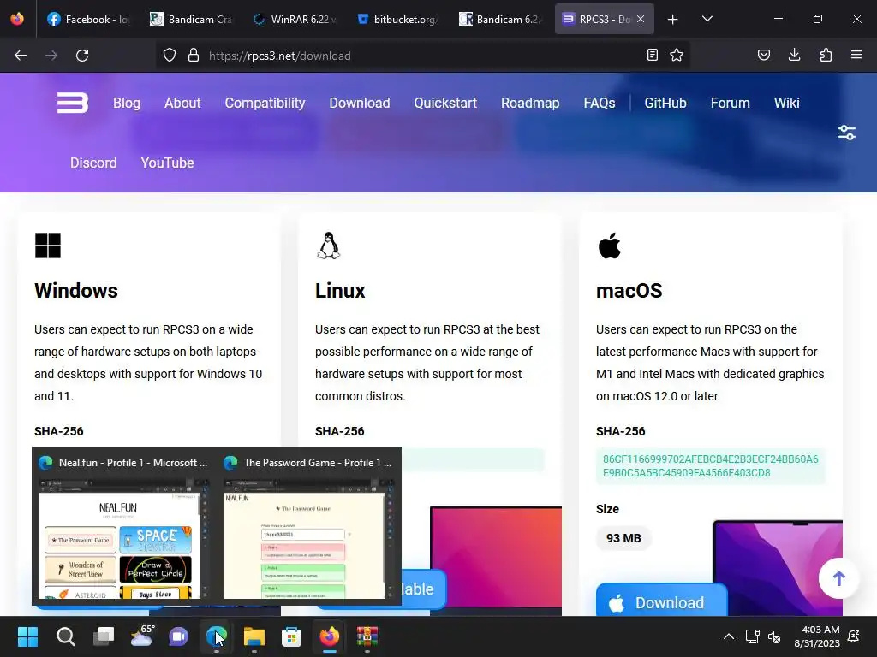Image resolution: width=877 pixels, height=657 pixels.
Task: Open Save to Pocket icon
Action: 763,56
